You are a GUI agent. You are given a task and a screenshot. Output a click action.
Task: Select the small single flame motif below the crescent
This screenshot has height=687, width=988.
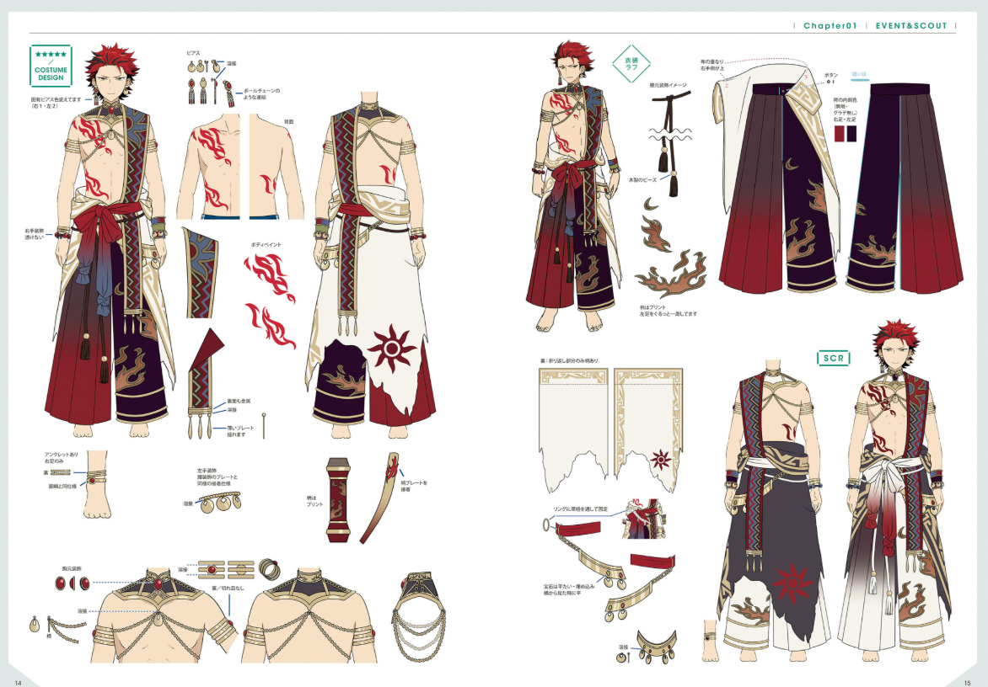[x=657, y=232]
